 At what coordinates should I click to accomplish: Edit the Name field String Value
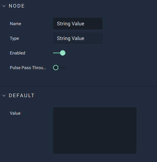(78, 24)
